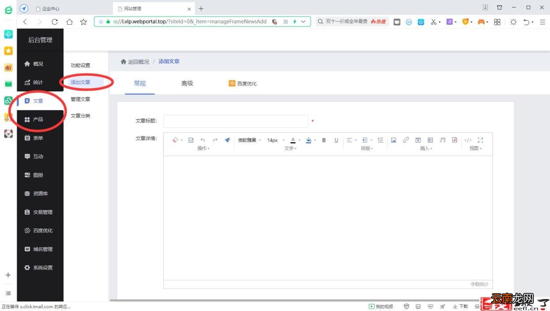Open the text alignment dropdown
550x311 pixels.
pyautogui.click(x=351, y=140)
